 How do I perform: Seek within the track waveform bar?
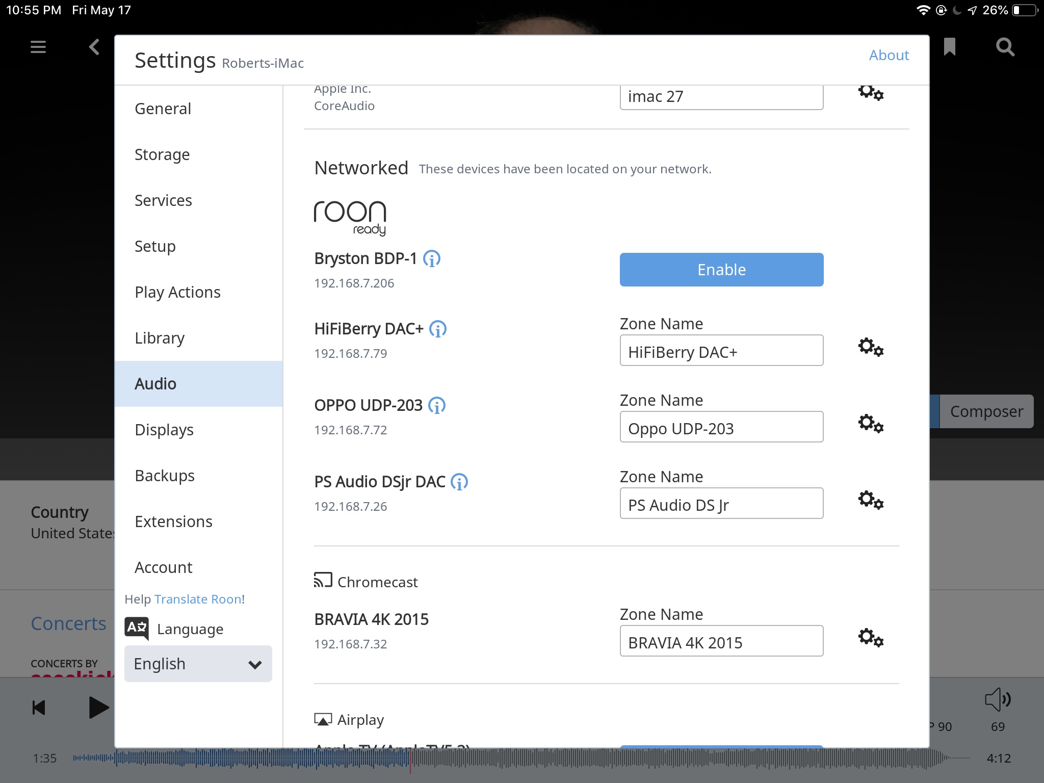(x=521, y=759)
